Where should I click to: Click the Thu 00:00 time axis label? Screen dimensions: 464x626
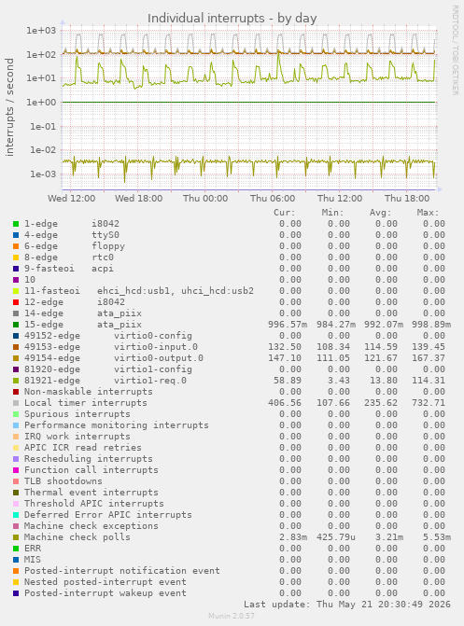205,199
